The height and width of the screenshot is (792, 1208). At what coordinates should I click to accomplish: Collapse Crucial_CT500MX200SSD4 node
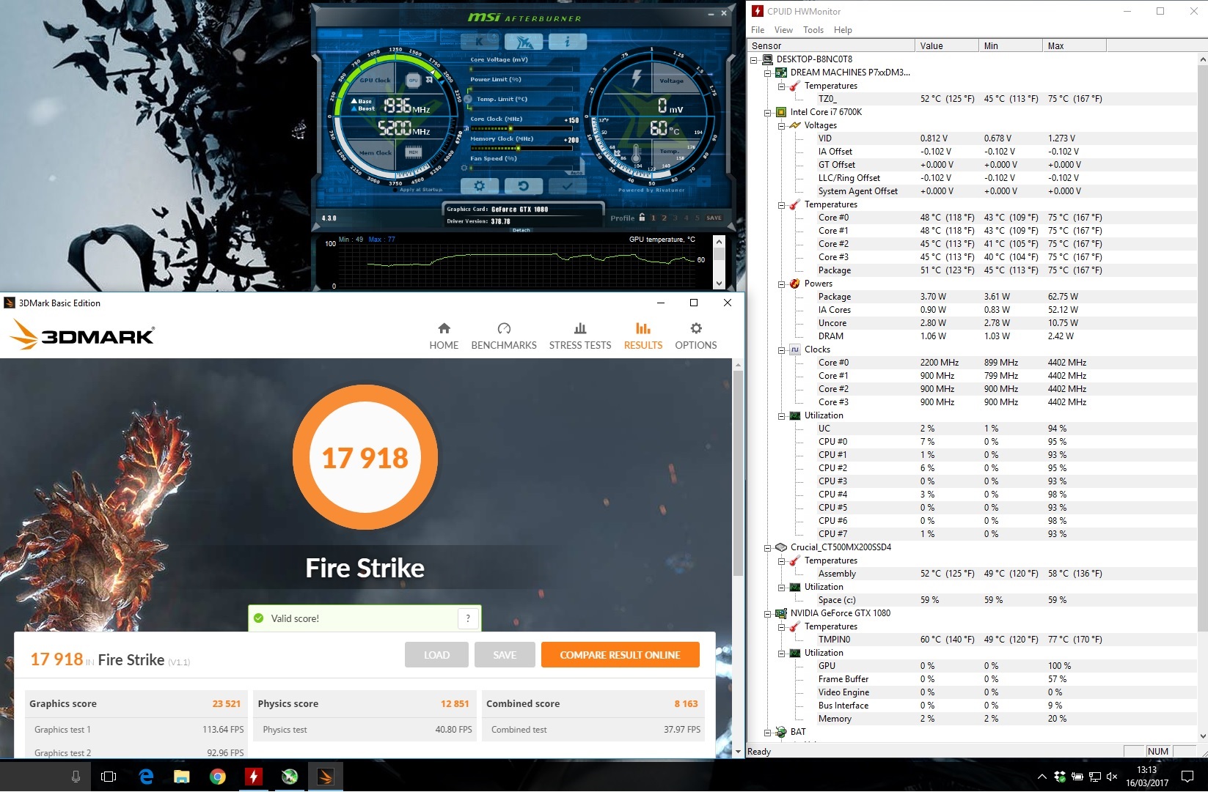coord(767,547)
